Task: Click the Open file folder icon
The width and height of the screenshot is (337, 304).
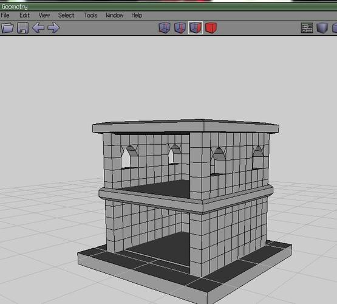Action: click(x=7, y=28)
